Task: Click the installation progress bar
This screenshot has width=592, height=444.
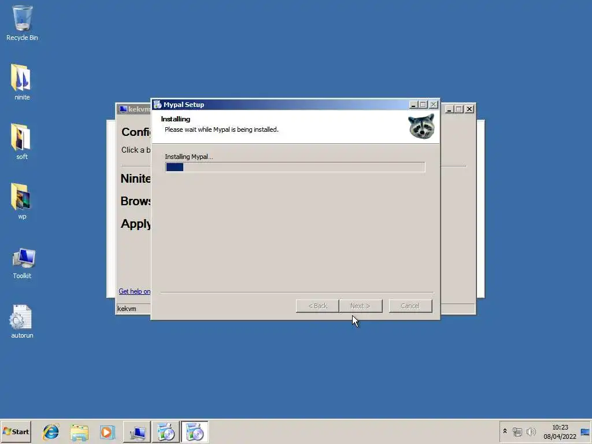Action: [295, 167]
